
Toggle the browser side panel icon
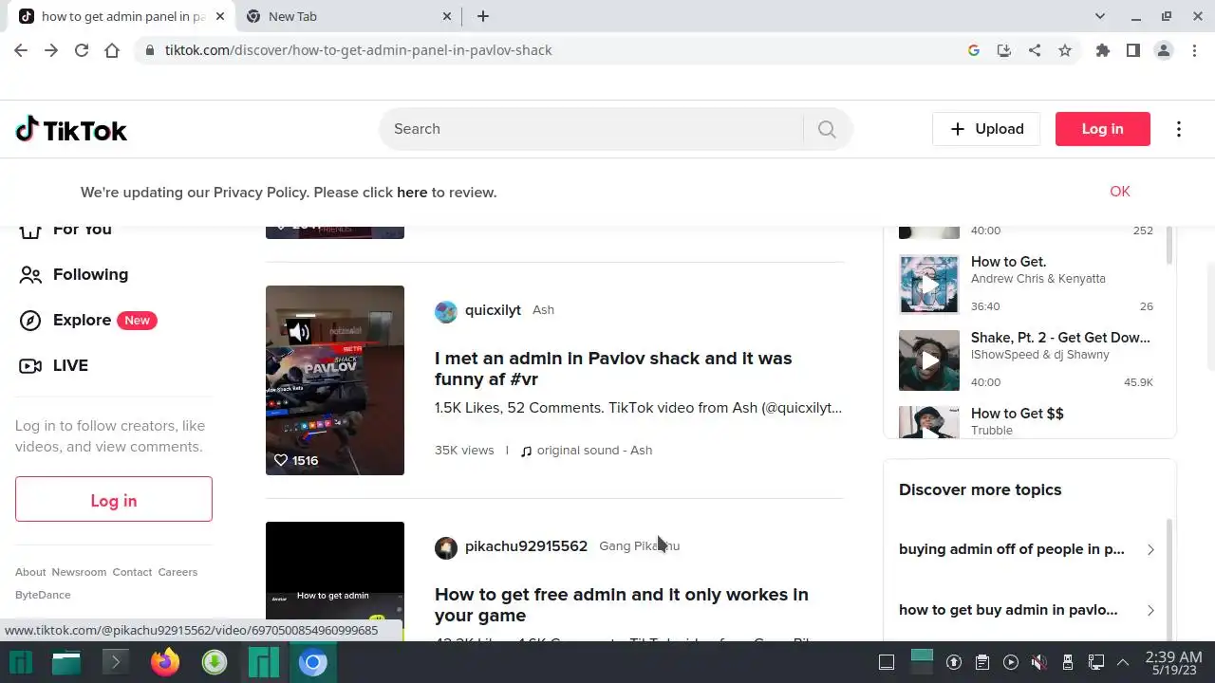[x=1133, y=50]
